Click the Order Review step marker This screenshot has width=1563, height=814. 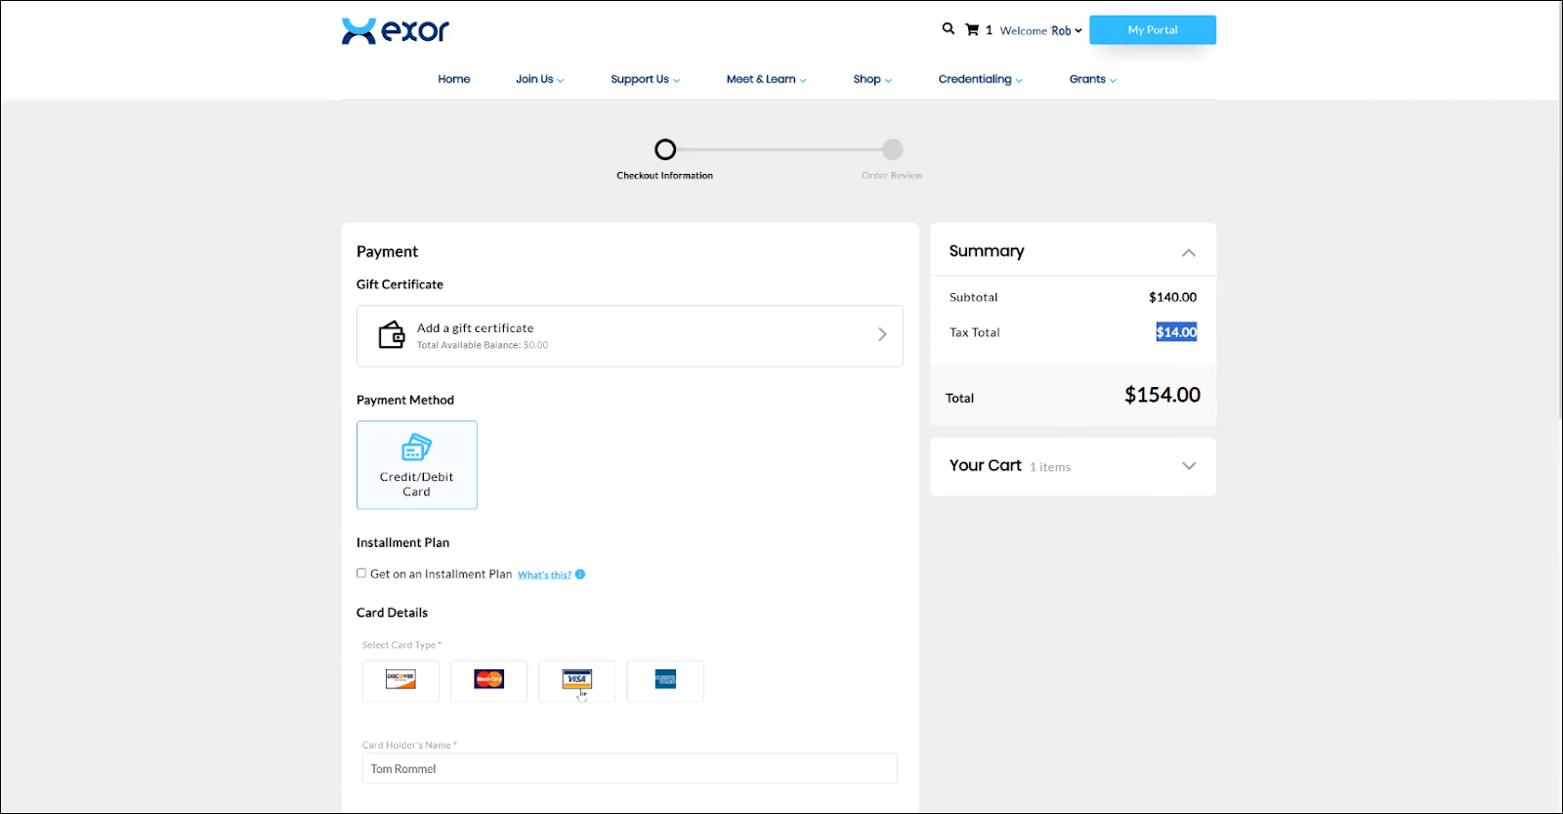[x=892, y=150]
